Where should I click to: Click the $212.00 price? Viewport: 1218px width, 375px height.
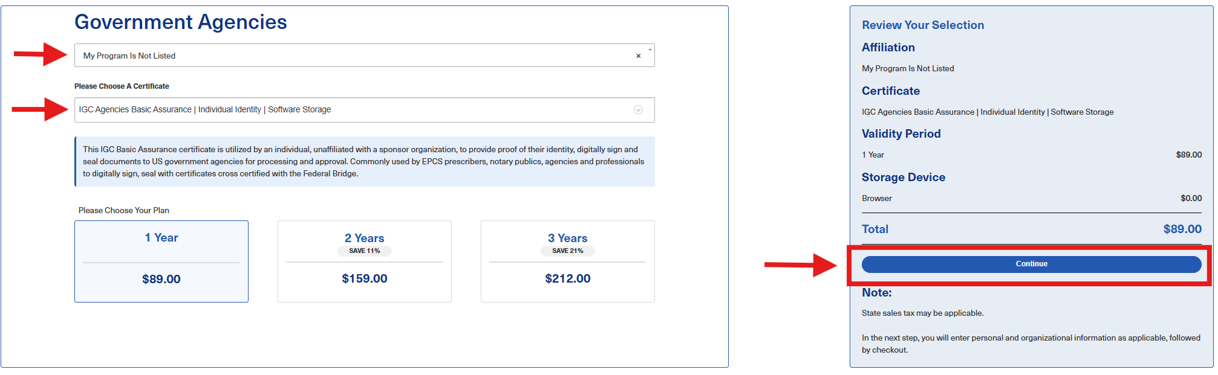coord(568,278)
